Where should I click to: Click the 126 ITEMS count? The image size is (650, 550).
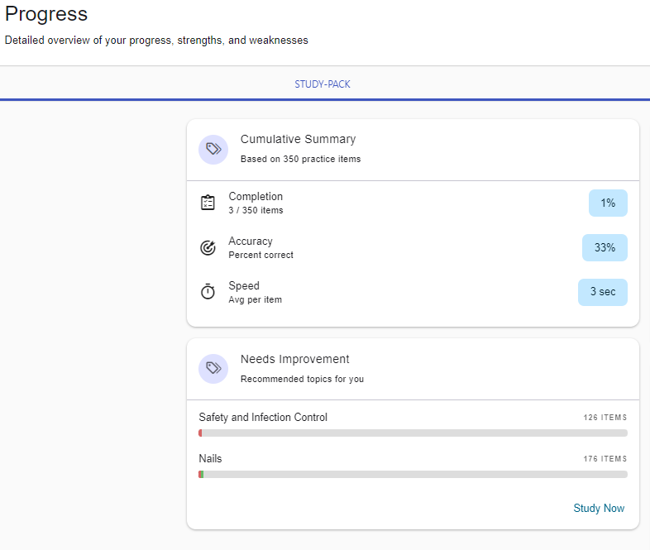(x=605, y=418)
